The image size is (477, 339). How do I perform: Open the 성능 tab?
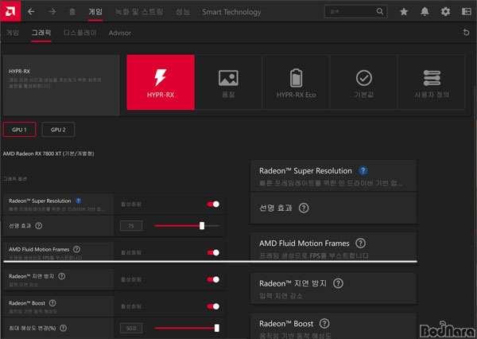183,12
